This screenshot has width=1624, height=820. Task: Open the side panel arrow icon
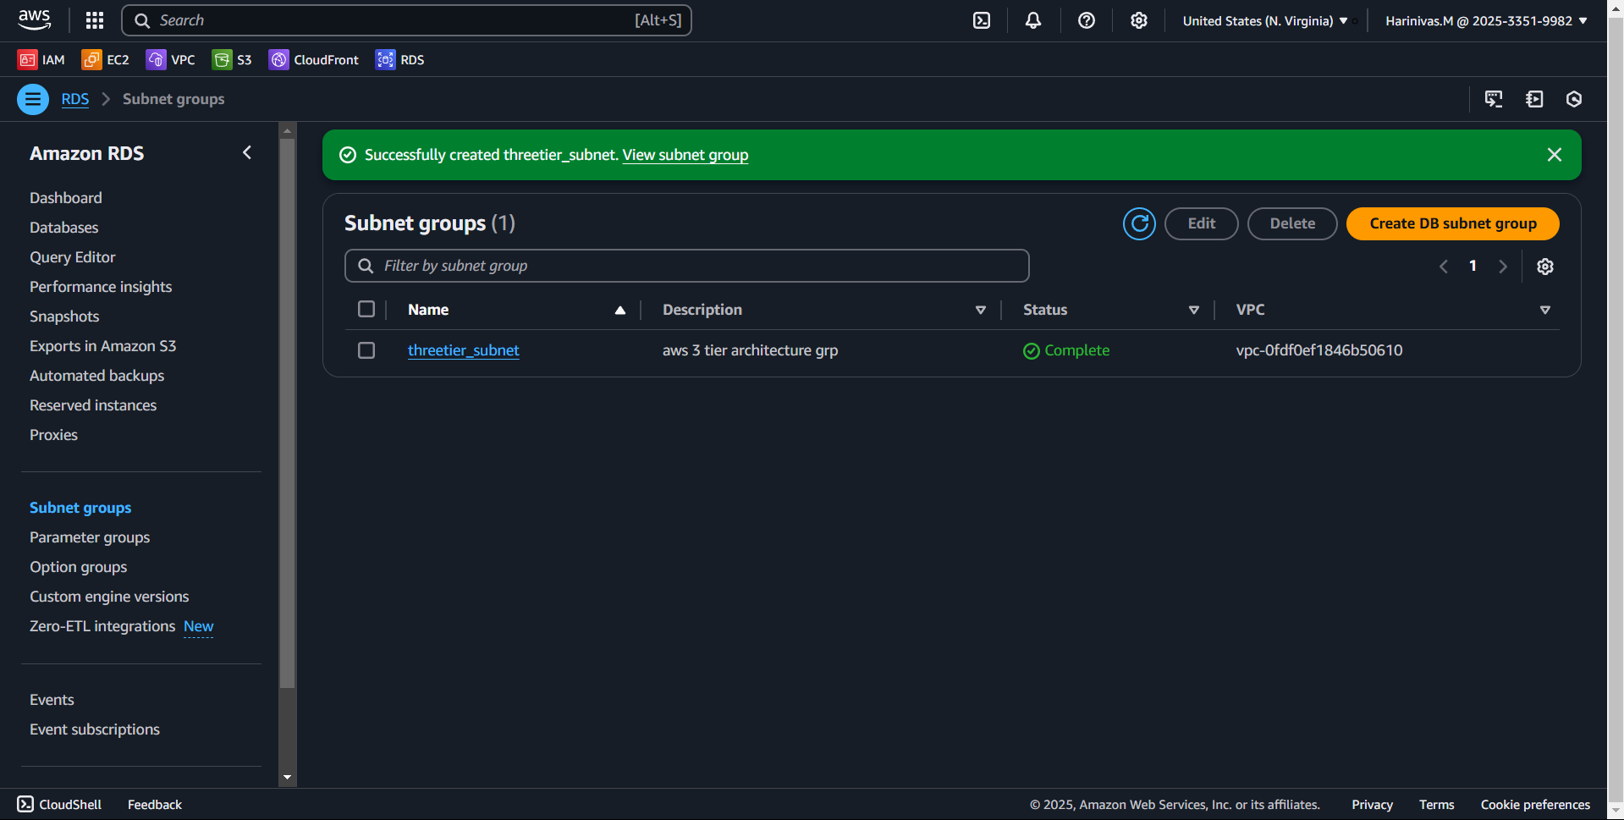(x=1534, y=99)
